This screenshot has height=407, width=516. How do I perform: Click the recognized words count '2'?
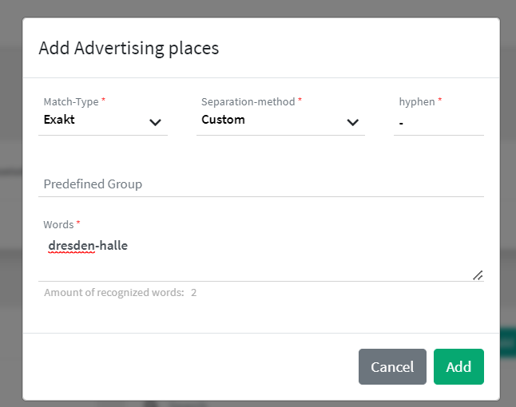[x=193, y=293]
